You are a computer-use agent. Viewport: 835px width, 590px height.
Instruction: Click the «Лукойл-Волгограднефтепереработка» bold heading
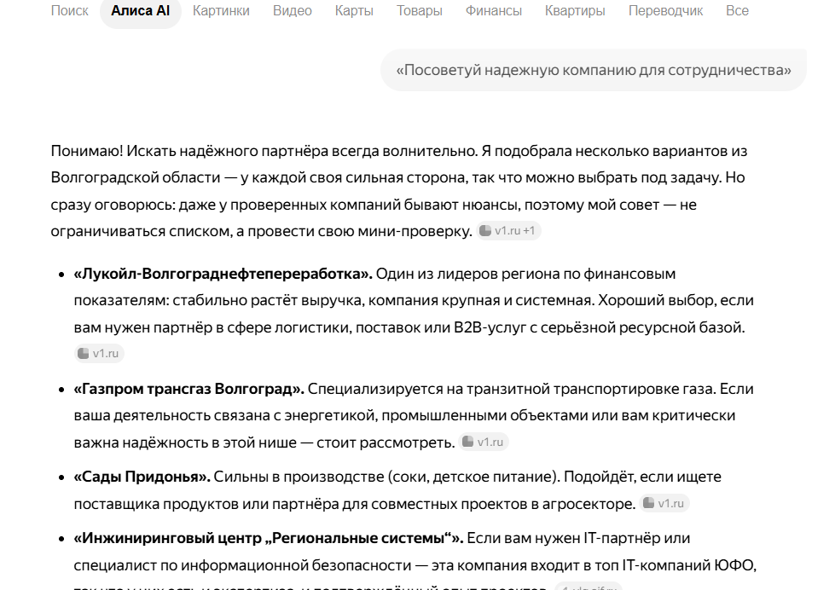[x=223, y=274]
